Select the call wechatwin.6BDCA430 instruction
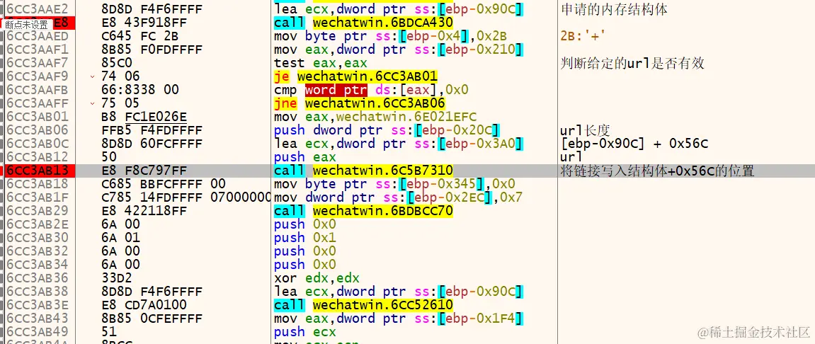 coord(363,23)
